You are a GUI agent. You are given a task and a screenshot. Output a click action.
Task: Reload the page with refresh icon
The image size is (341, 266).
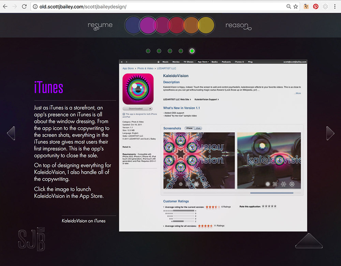tap(24, 6)
